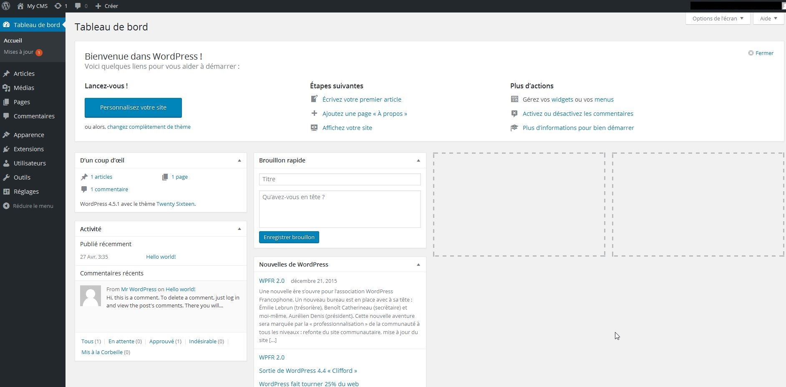Dismiss the welcome panel with Fermer
This screenshot has height=387, width=786.
(761, 53)
